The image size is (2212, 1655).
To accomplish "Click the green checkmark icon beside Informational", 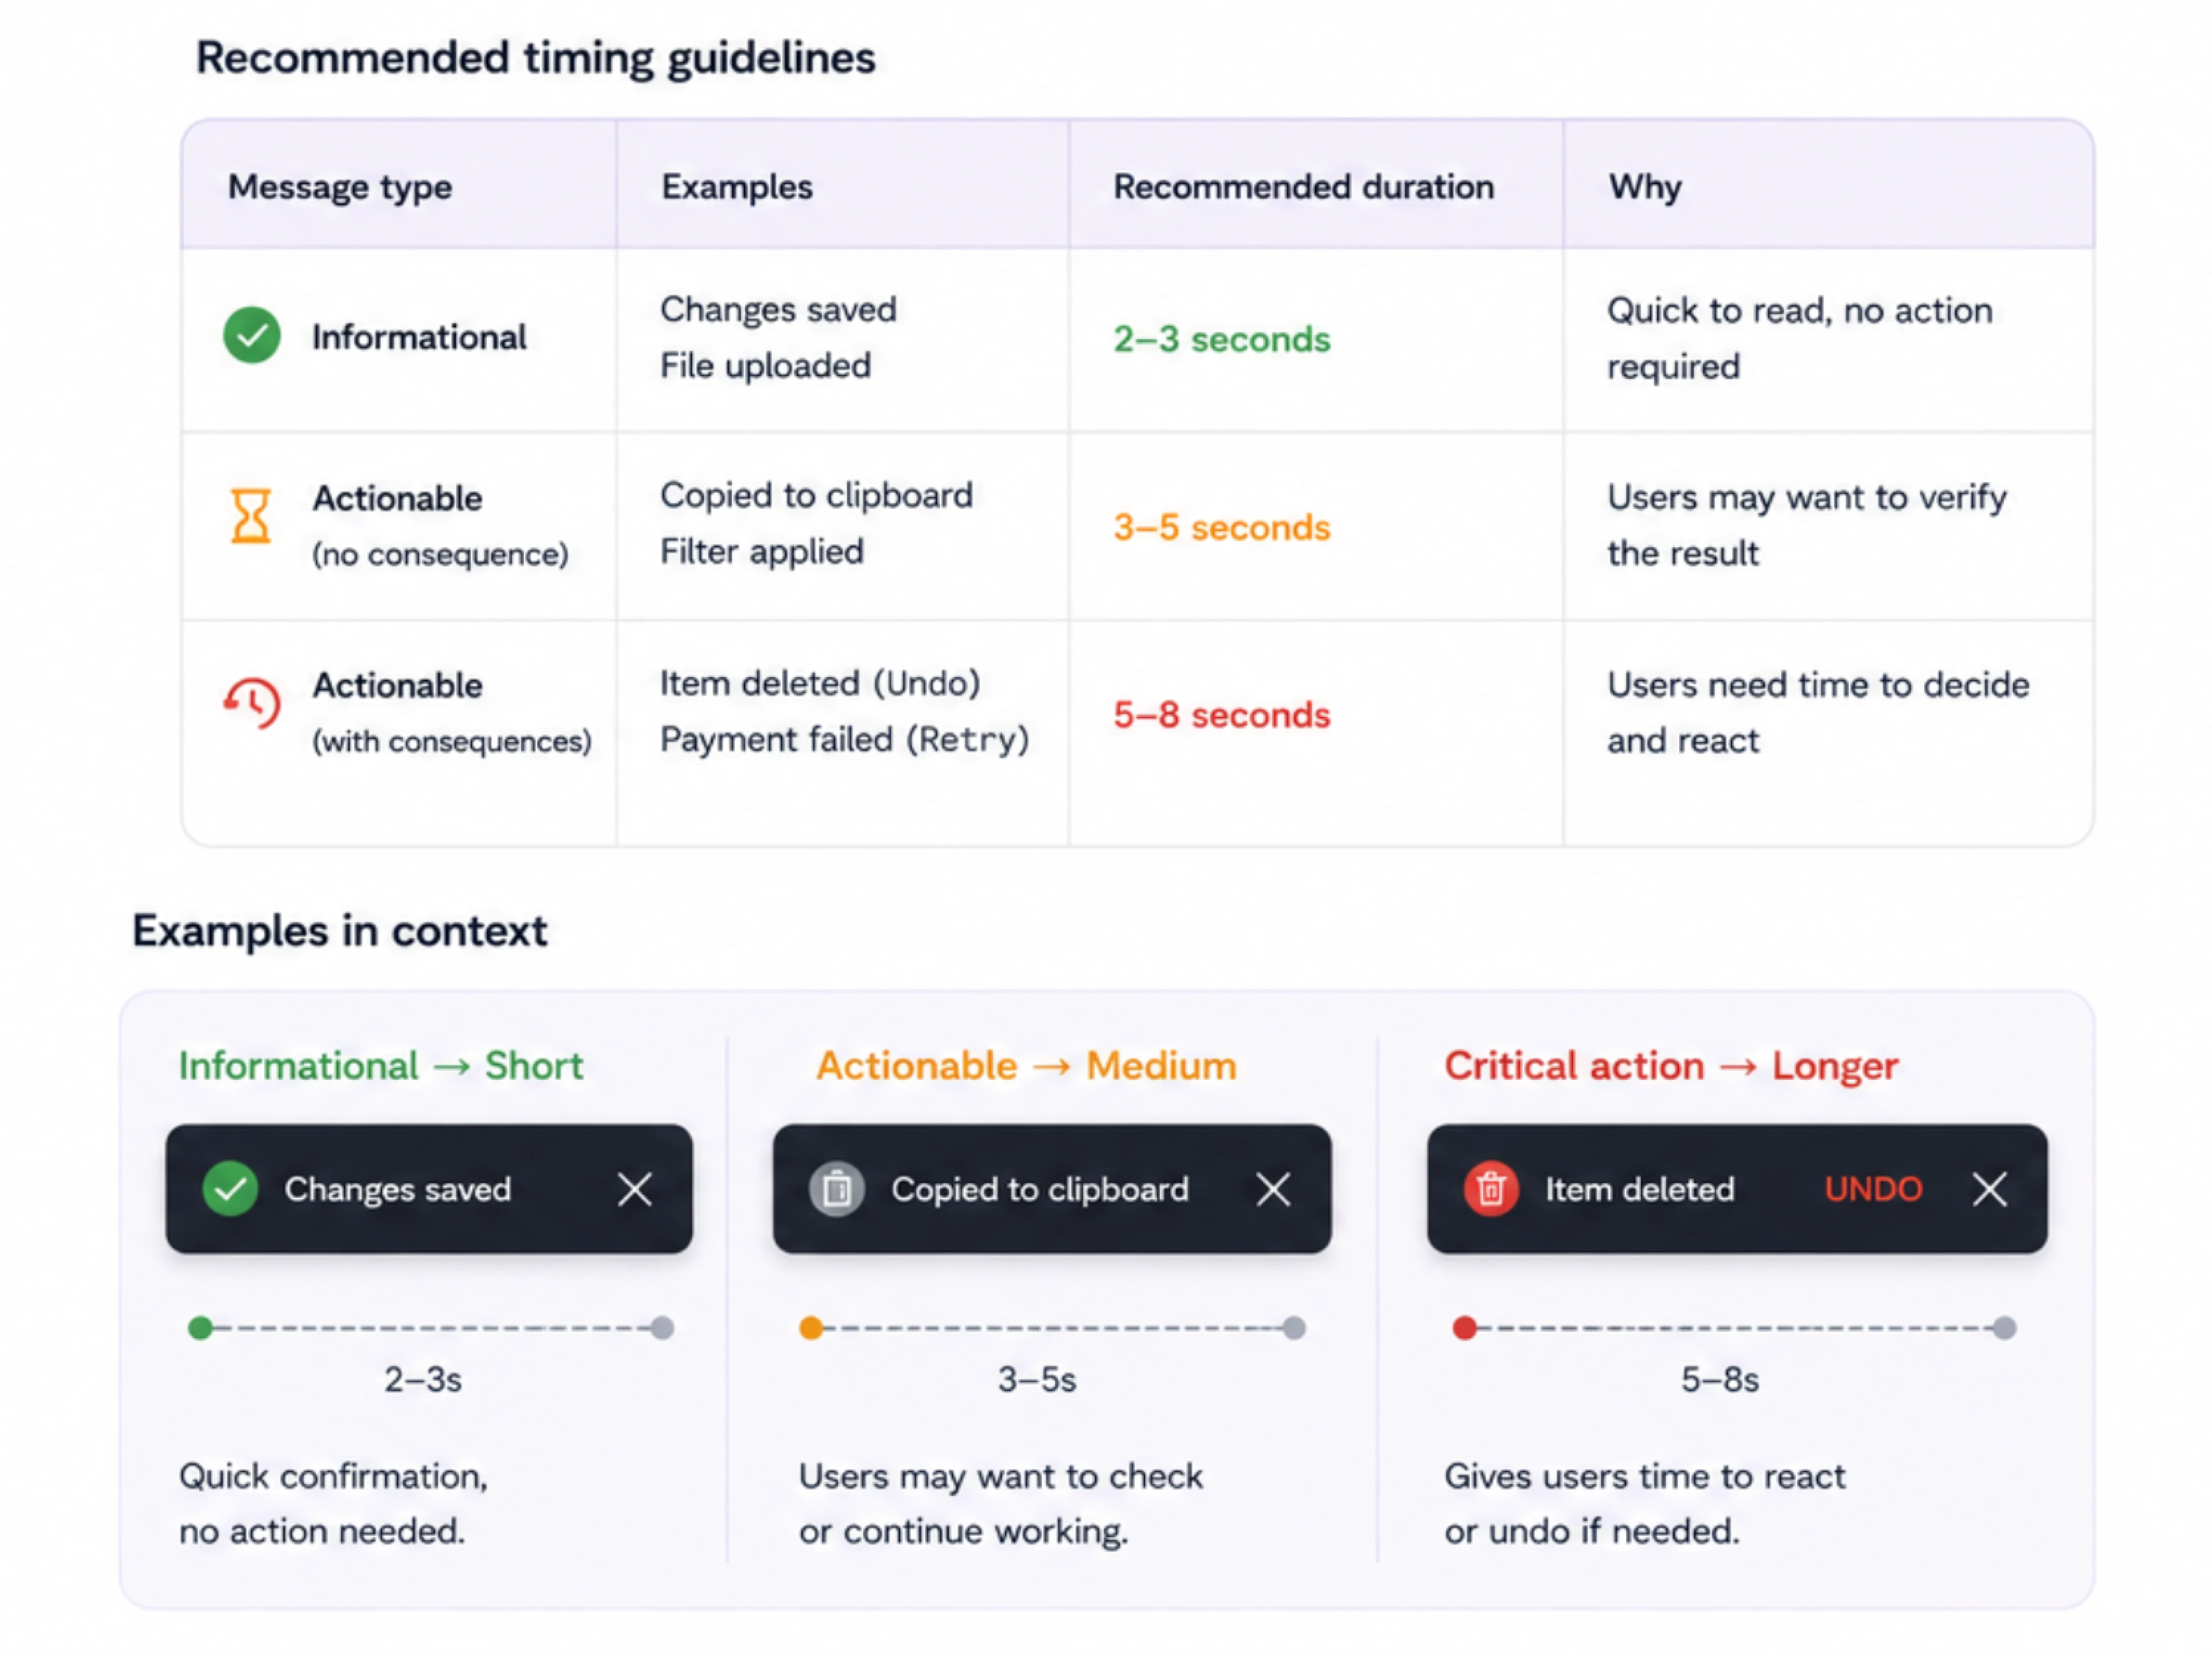I will coord(252,335).
